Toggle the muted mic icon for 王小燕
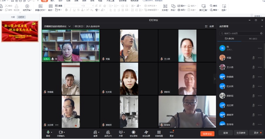The height and width of the screenshot is (139, 265). click(x=253, y=67)
